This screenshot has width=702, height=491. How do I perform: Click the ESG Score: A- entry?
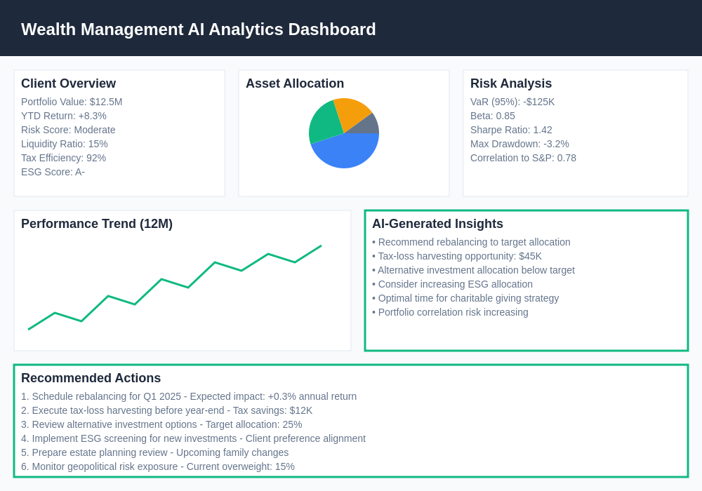point(53,172)
